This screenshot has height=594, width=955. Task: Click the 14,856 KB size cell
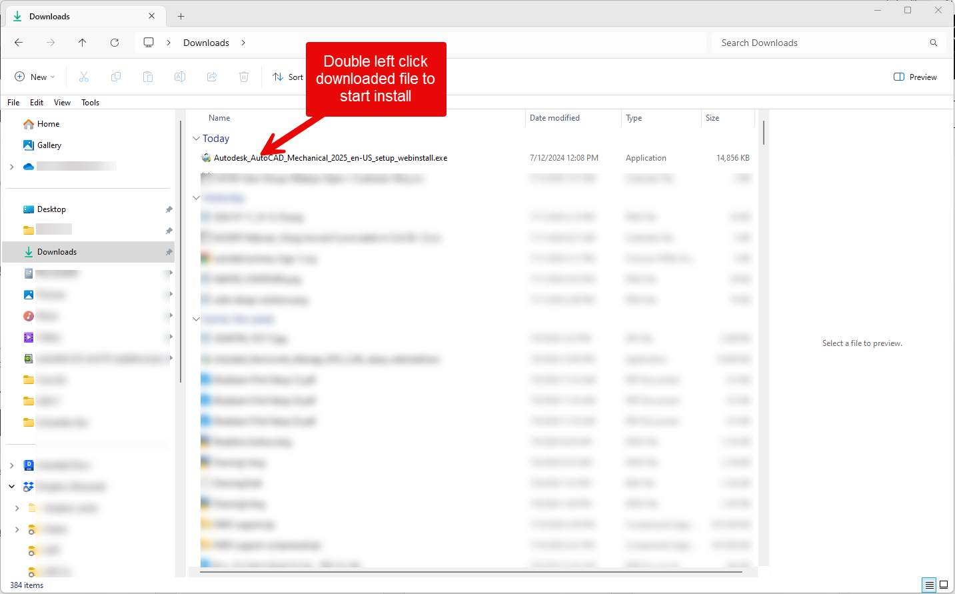pos(733,158)
